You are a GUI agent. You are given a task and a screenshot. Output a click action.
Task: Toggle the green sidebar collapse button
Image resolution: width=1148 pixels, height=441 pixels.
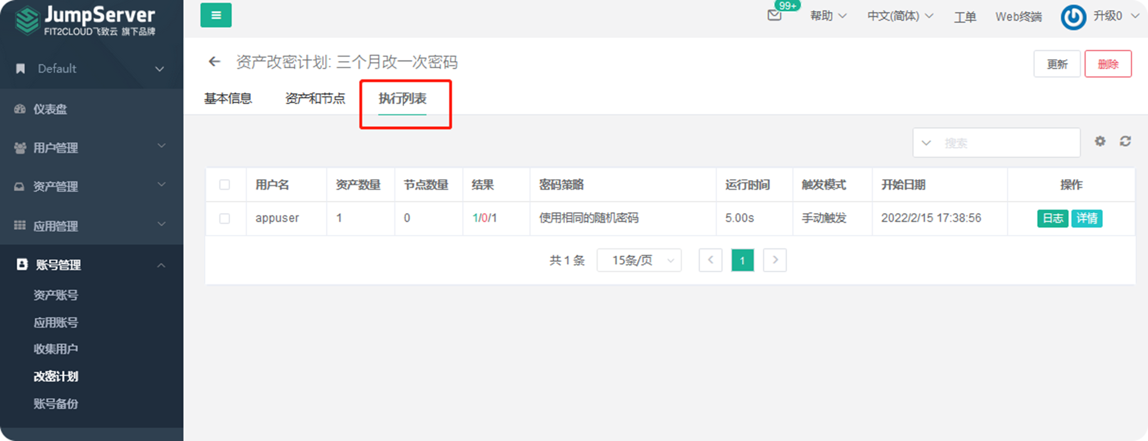[216, 15]
